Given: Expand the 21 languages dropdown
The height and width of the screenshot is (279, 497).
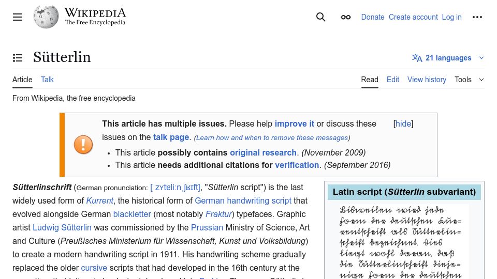Looking at the screenshot, I should [x=448, y=58].
